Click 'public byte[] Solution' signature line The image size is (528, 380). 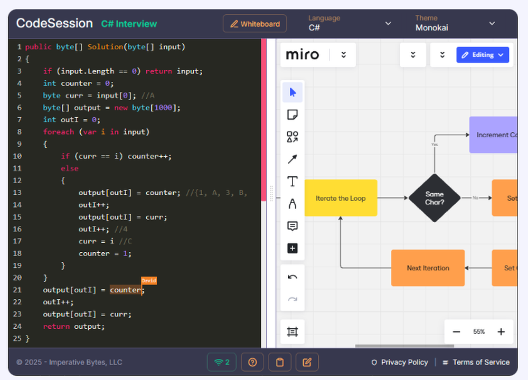point(105,46)
